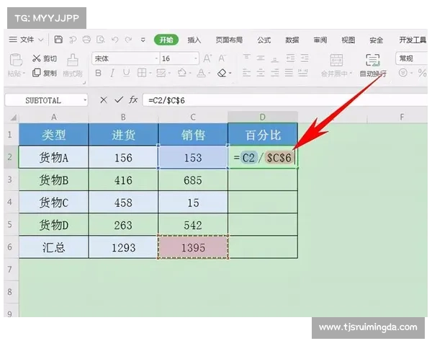Click cell C4 with value 15
This screenshot has width=432, height=346.
pyautogui.click(x=193, y=203)
